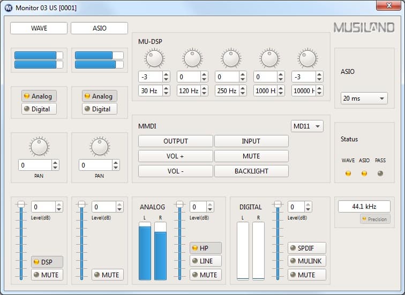The image size is (405, 295).
Task: Click the ANALOG level slider handle
Action: point(180,204)
